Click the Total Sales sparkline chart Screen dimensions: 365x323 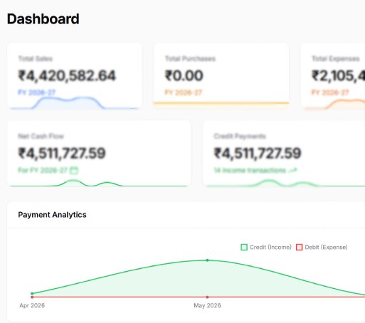coord(74,102)
